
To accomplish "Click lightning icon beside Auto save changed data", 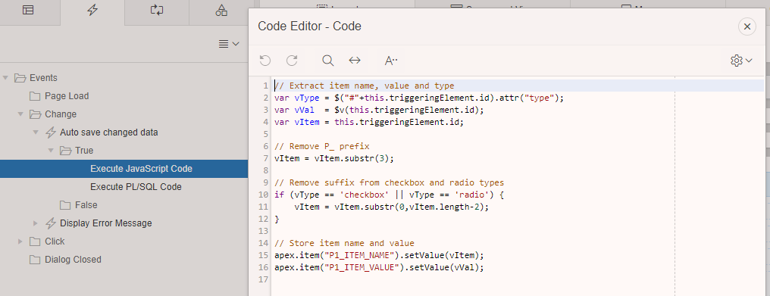I will tap(51, 132).
